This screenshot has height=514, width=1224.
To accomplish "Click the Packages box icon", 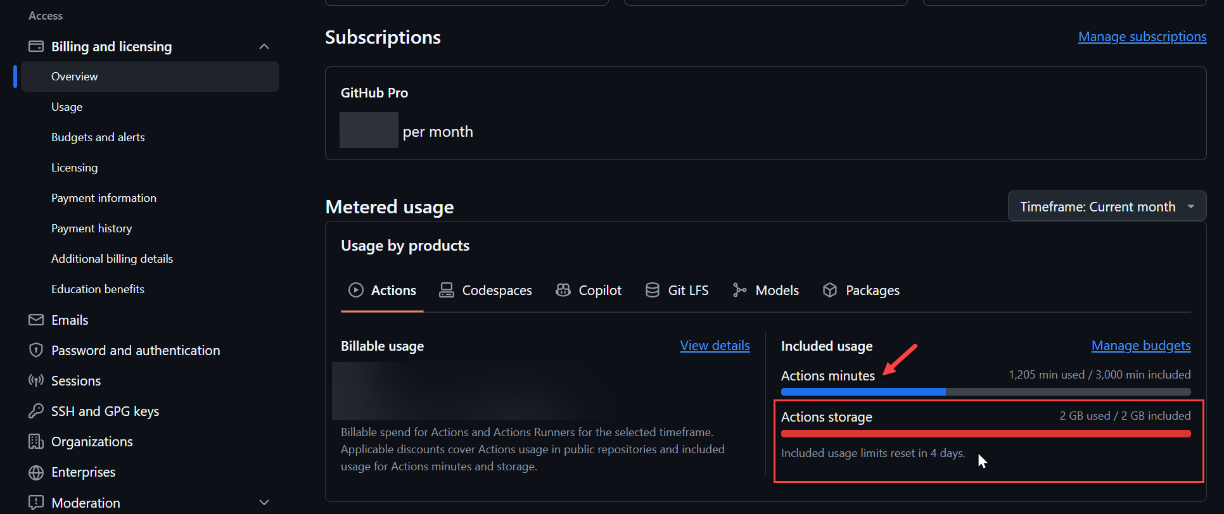I will [x=830, y=290].
